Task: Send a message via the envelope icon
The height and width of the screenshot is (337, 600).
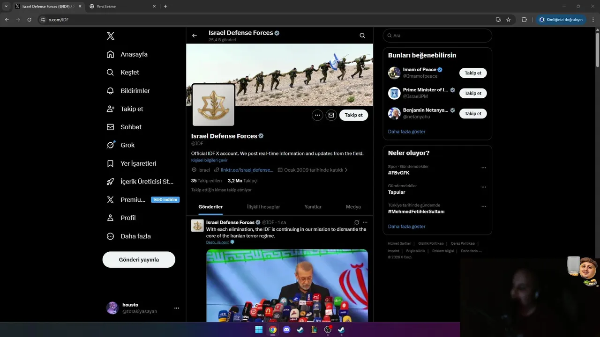Action: coord(331,115)
